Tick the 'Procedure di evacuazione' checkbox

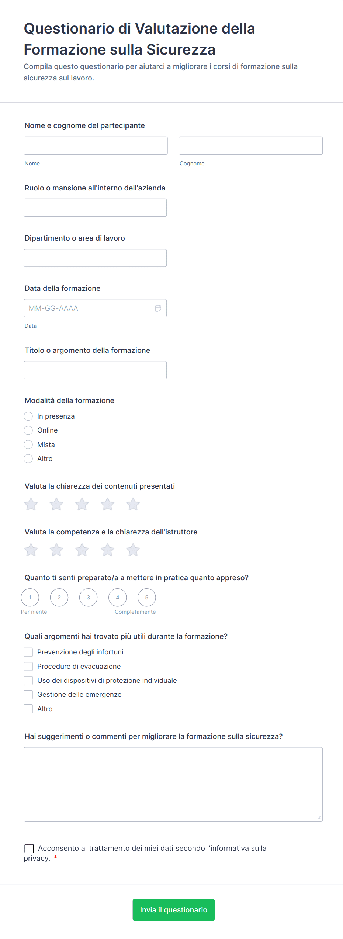tap(28, 666)
